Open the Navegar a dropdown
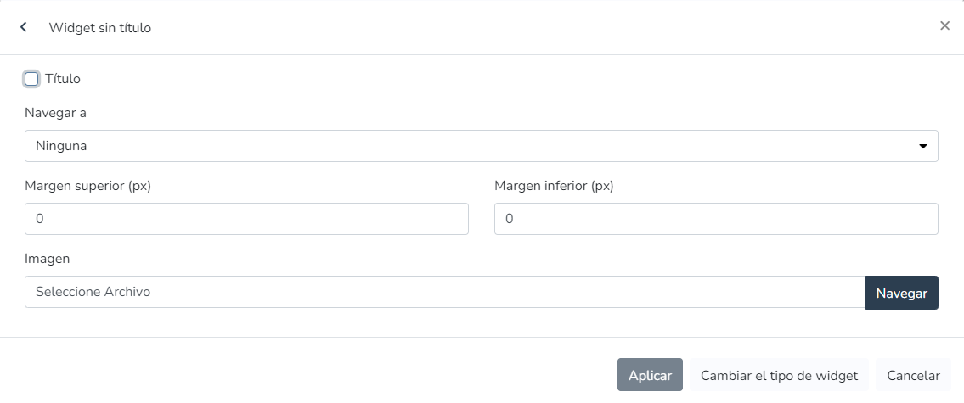The width and height of the screenshot is (964, 403). 481,146
